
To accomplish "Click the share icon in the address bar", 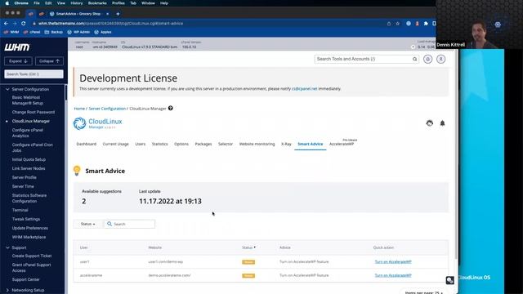I will pos(389,24).
